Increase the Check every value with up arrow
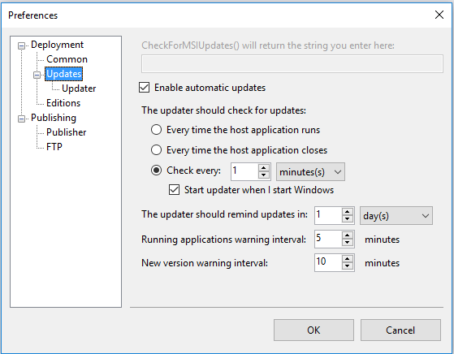This screenshot has height=354, width=454. 263,168
